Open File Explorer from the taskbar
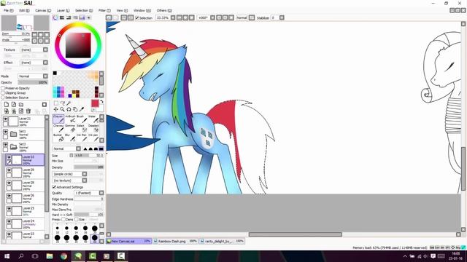Viewport: 467px width, 262px height. [x=50, y=256]
